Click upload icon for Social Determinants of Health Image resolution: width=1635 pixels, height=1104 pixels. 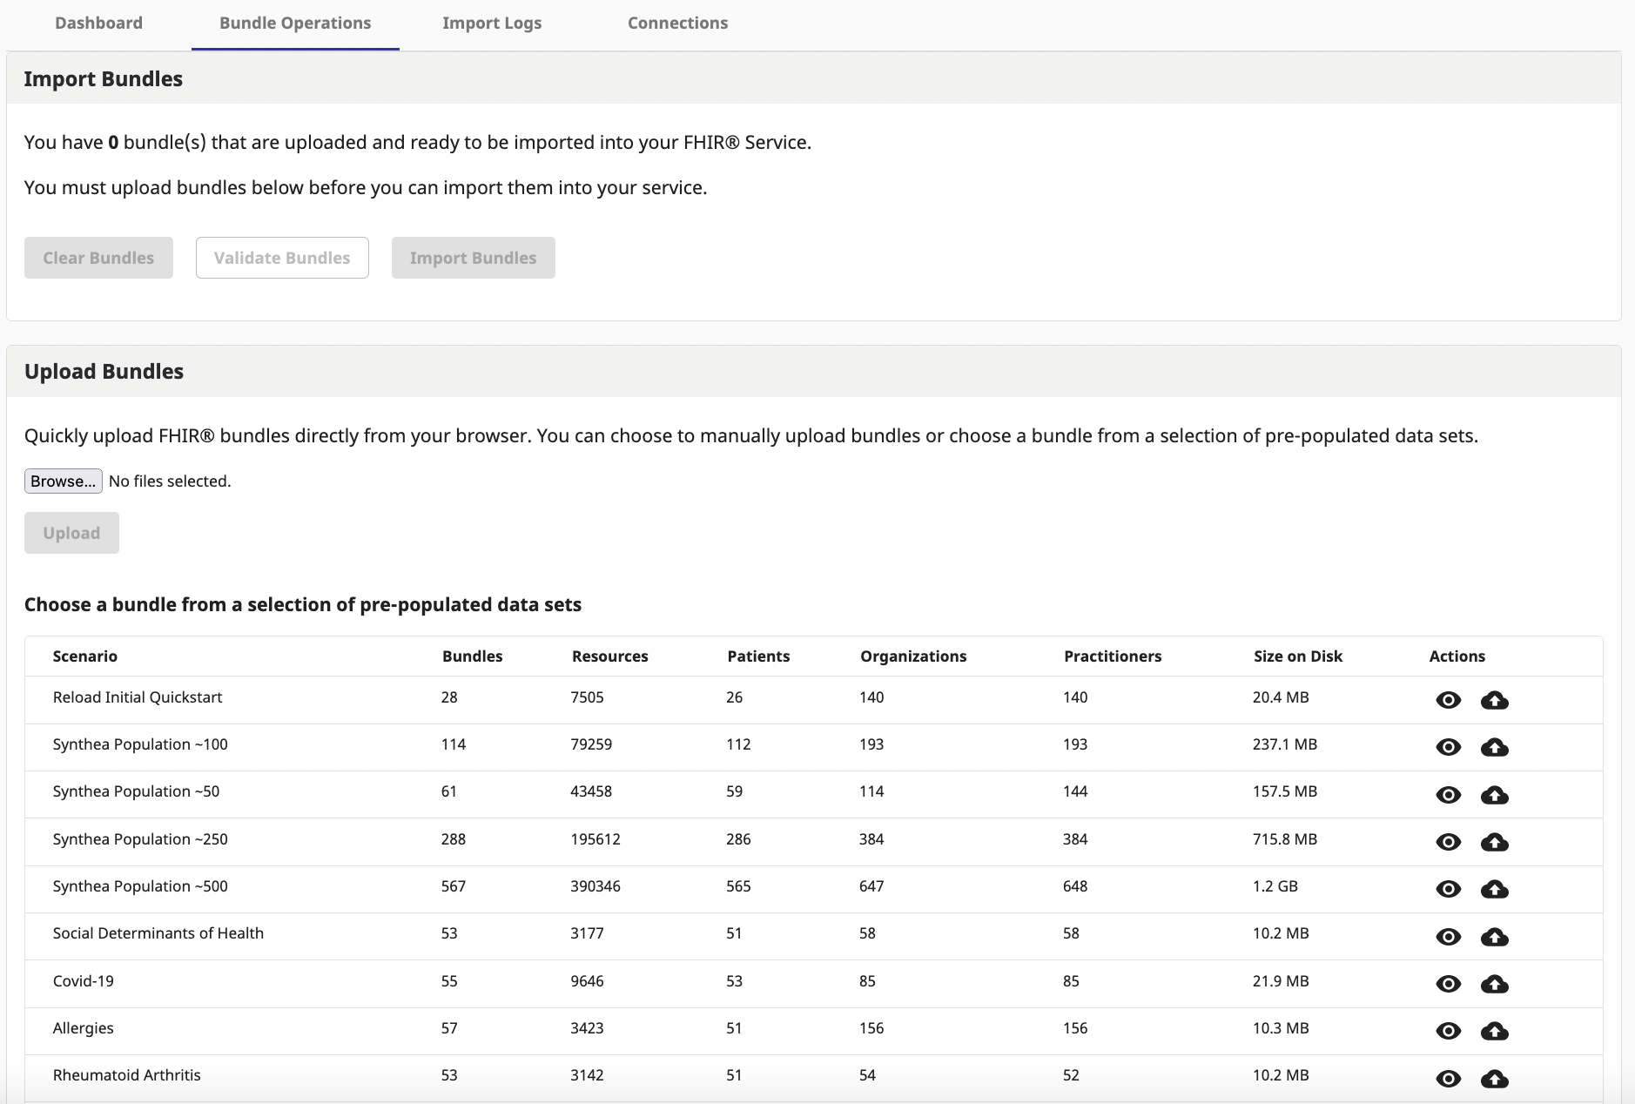pos(1494,937)
